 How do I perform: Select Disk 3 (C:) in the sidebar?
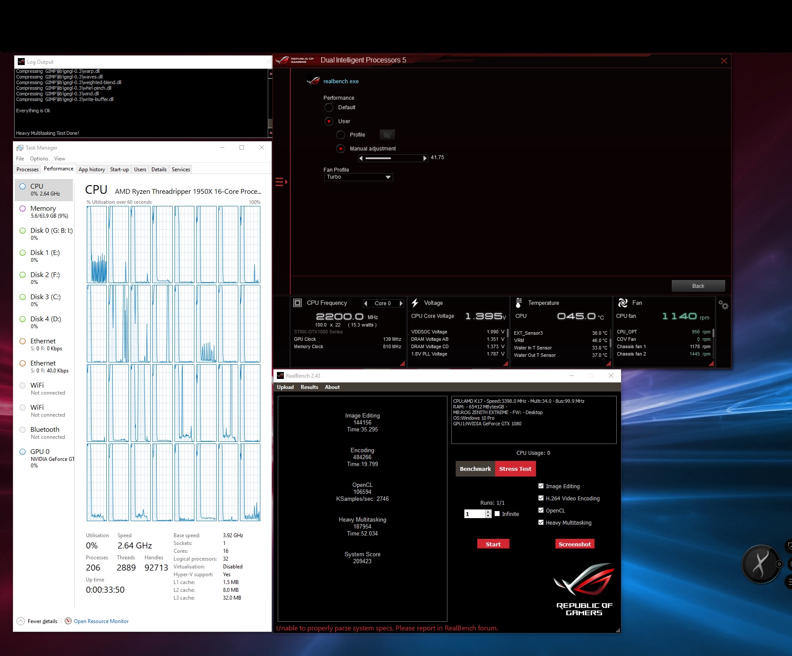44,300
